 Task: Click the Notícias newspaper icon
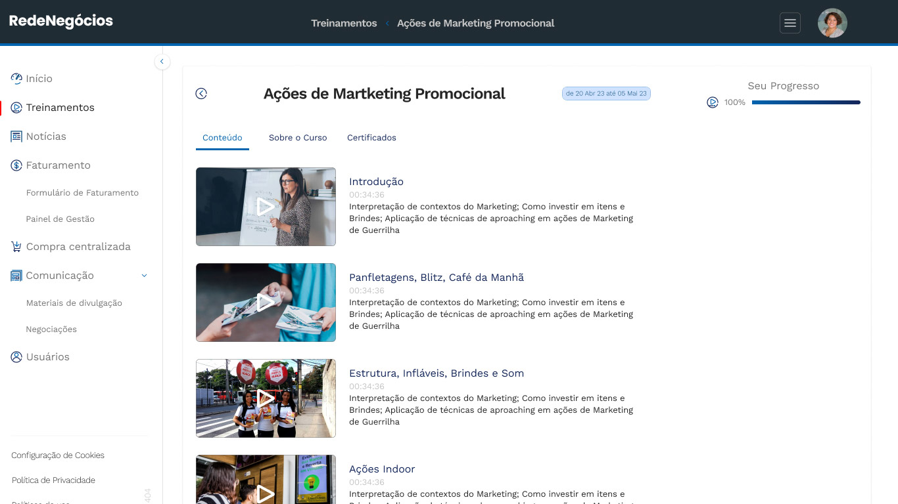16,136
